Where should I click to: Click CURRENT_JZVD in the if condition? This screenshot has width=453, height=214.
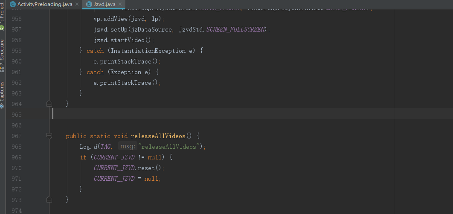point(114,157)
